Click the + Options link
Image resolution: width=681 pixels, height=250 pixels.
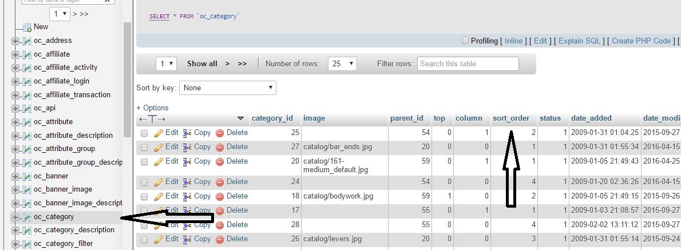click(152, 108)
